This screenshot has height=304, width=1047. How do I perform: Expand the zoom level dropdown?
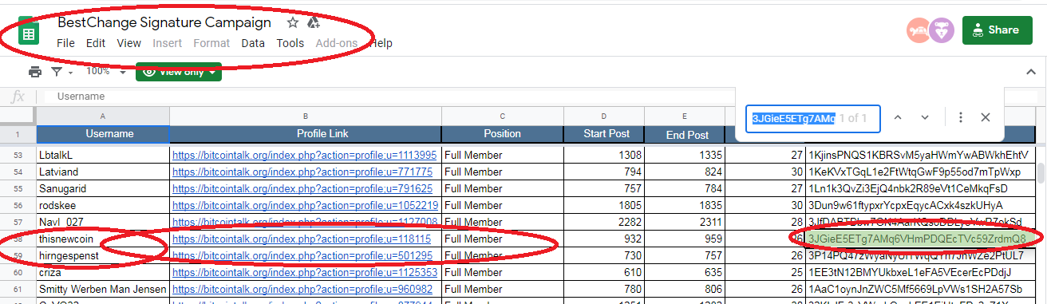[104, 72]
